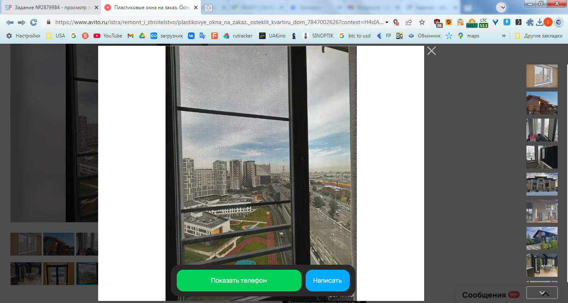Open the Другие закладки folder
This screenshot has width=568, height=303.
[538, 36]
